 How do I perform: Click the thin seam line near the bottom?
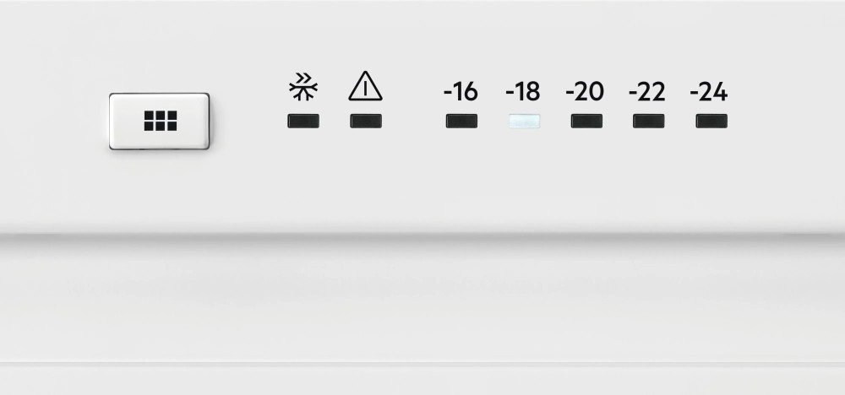coord(422,365)
